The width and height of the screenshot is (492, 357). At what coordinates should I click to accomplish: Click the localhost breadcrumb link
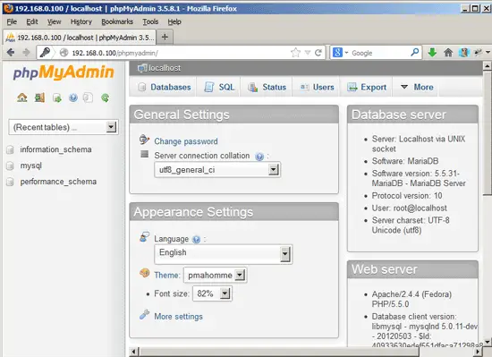(165, 68)
